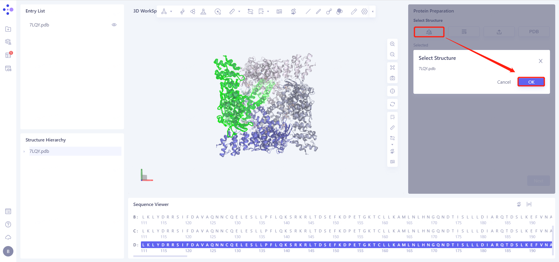Click the alignment icon in Sequence Viewer header
Screen dimensions: 559x262
pyautogui.click(x=529, y=204)
